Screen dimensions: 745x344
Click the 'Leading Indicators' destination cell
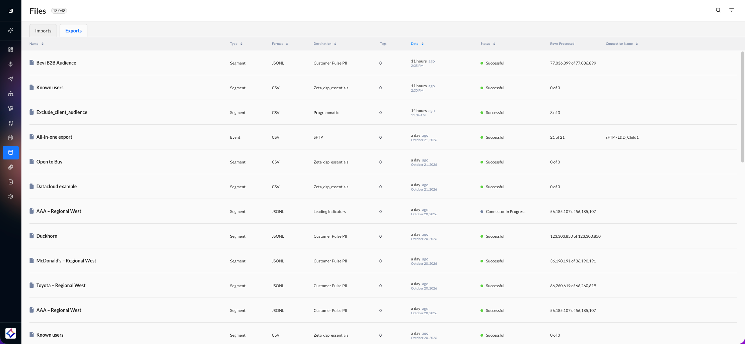click(329, 212)
